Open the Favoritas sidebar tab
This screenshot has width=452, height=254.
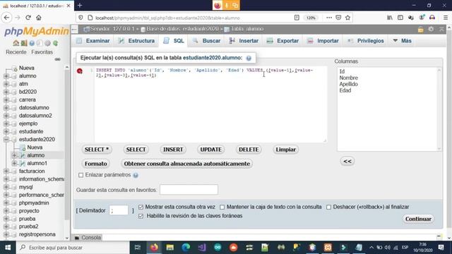click(x=42, y=52)
